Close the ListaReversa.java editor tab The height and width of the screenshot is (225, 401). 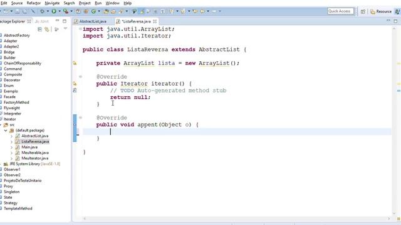tap(155, 21)
